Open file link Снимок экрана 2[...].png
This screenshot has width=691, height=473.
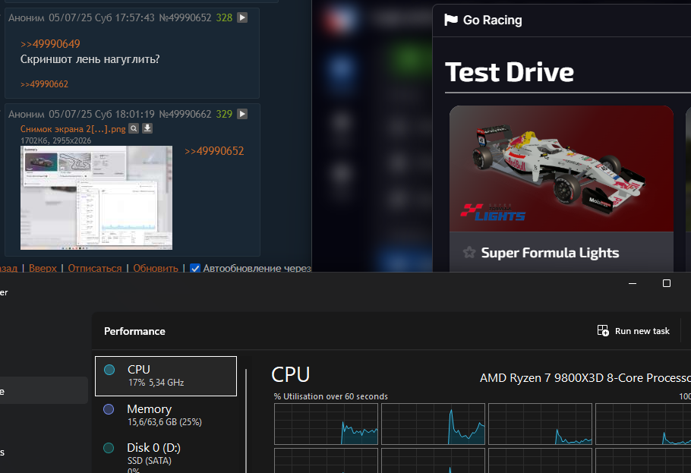tap(73, 129)
